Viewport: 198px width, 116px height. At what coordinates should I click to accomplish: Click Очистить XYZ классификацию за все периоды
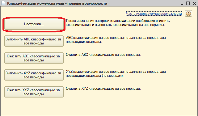click(x=34, y=92)
